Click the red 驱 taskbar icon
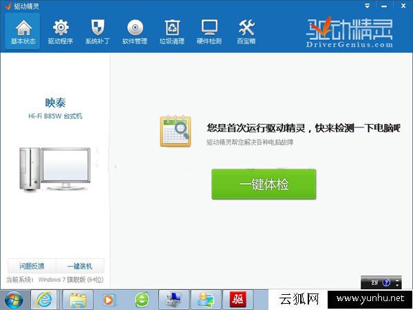 (x=238, y=300)
